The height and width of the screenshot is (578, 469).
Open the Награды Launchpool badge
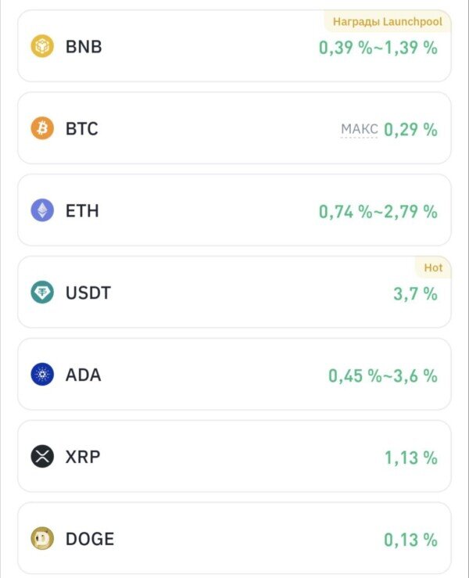point(387,22)
